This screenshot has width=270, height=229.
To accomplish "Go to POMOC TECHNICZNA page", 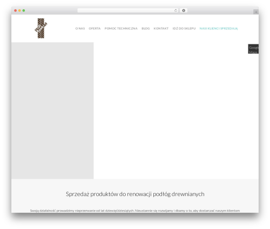I will [121, 29].
